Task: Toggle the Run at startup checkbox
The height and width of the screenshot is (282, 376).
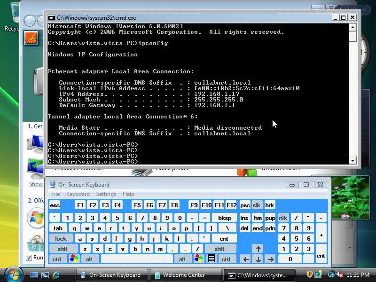Action: pyautogui.click(x=29, y=258)
